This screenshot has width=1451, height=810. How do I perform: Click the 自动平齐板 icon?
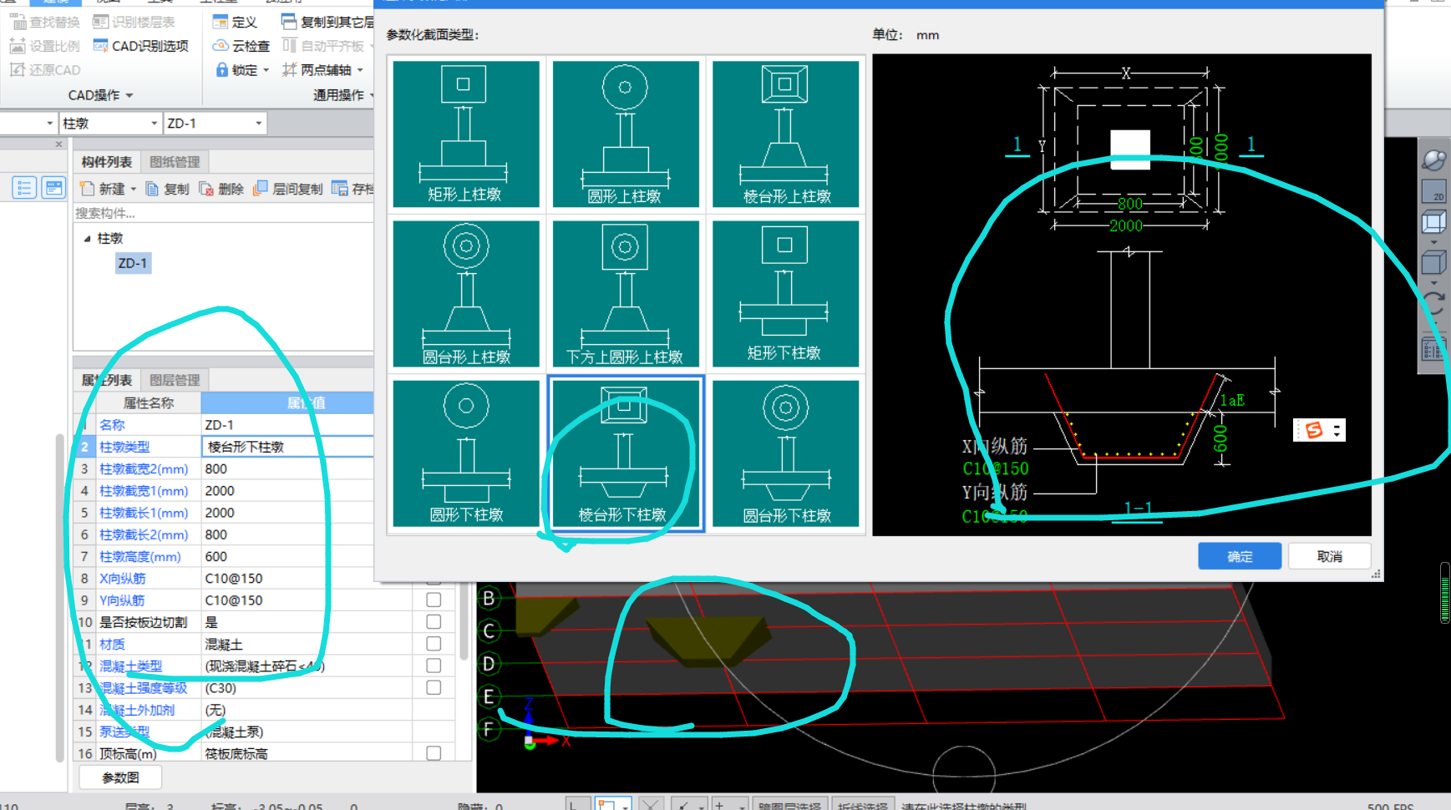pyautogui.click(x=289, y=46)
